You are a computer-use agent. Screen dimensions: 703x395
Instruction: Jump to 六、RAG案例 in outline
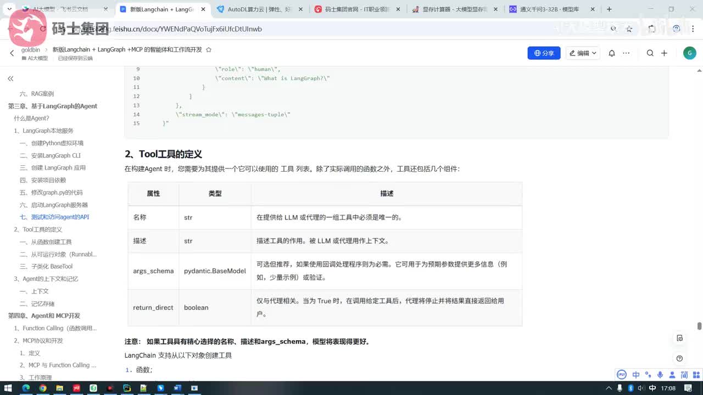pyautogui.click(x=37, y=94)
